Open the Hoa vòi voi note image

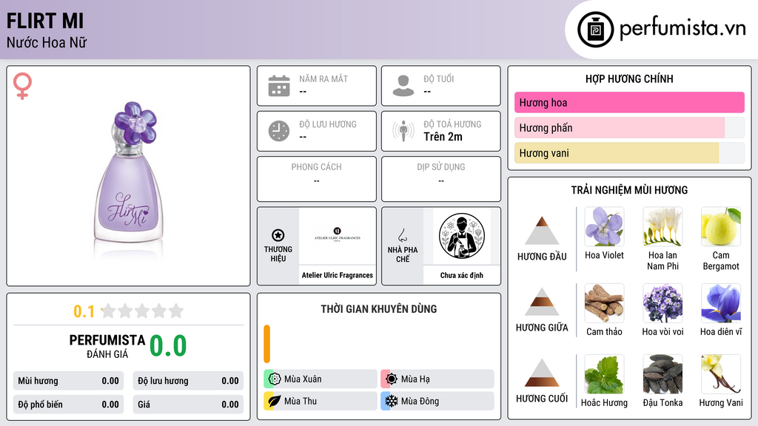pyautogui.click(x=663, y=302)
